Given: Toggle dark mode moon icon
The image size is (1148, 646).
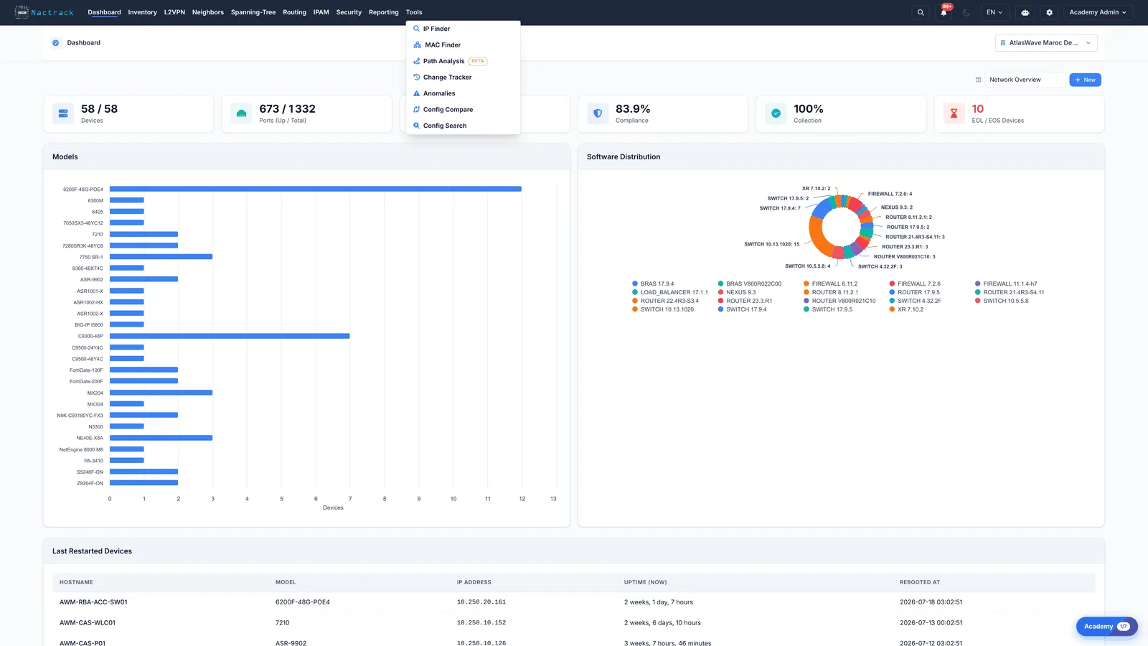Looking at the screenshot, I should 966,12.
